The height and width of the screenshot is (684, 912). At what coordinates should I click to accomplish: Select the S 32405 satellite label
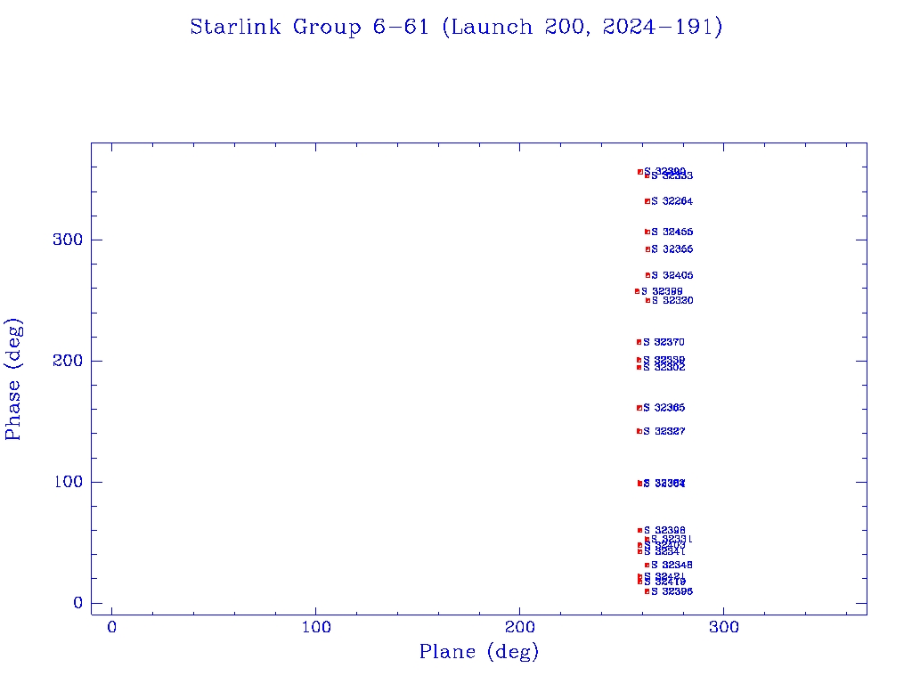pos(672,276)
